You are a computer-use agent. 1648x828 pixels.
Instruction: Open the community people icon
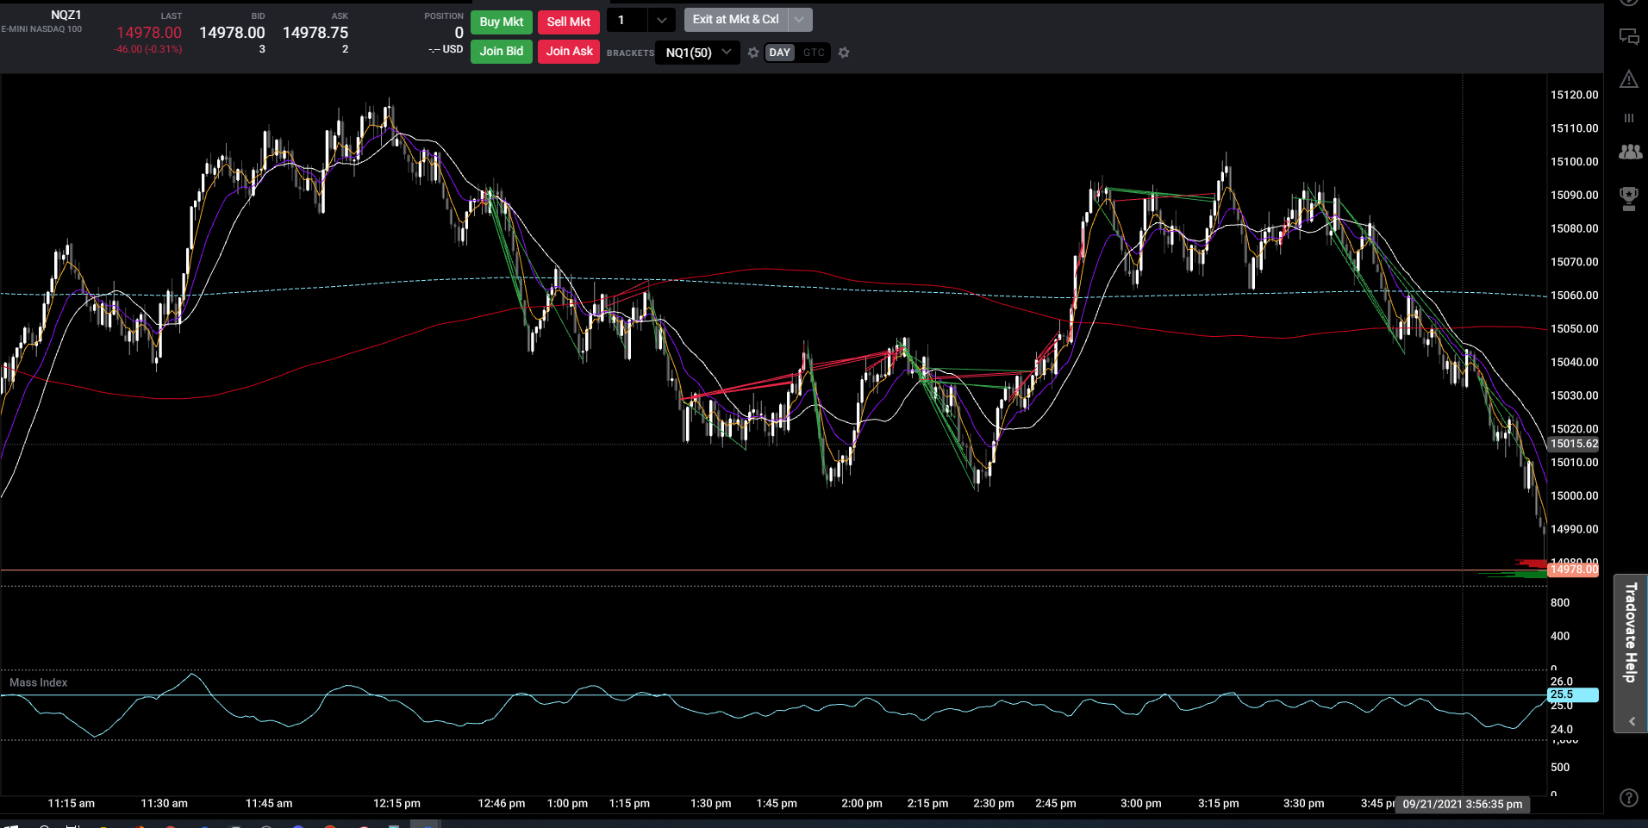click(x=1629, y=153)
